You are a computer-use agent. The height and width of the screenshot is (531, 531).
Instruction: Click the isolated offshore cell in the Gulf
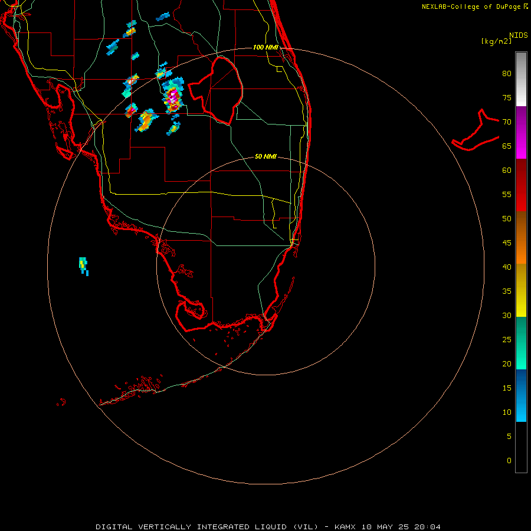(84, 266)
